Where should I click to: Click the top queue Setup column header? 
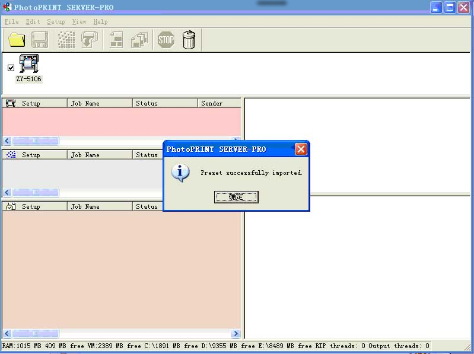(34, 103)
